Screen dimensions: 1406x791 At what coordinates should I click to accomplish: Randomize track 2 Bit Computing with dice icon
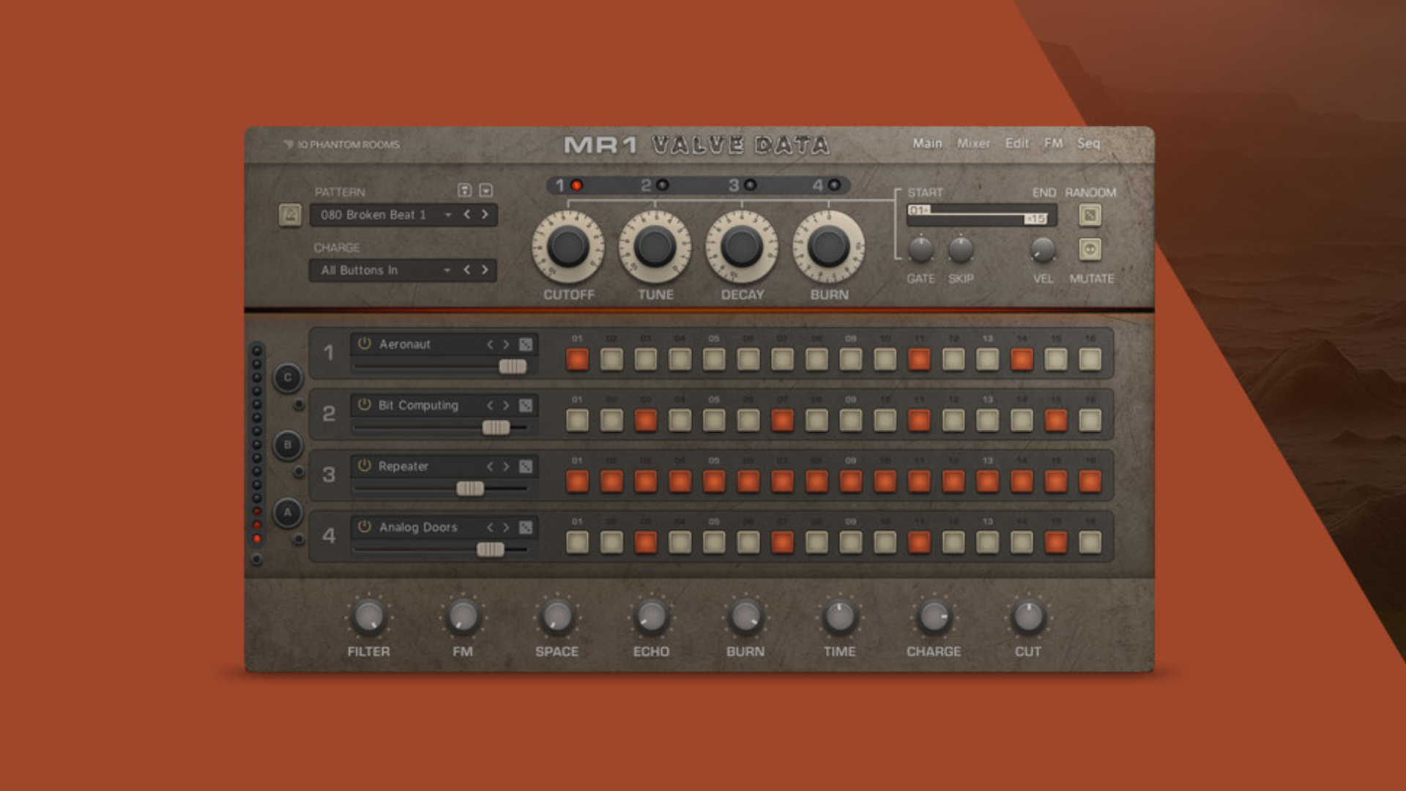(526, 405)
